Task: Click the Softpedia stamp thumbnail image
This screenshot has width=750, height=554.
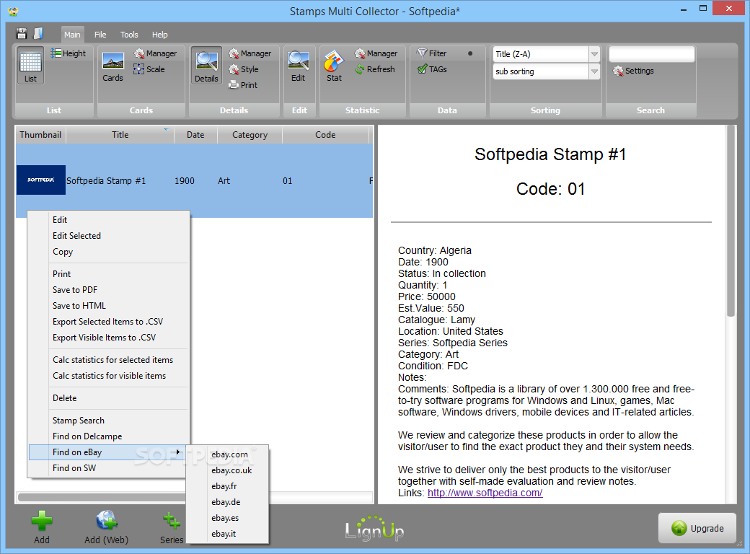Action: [41, 180]
